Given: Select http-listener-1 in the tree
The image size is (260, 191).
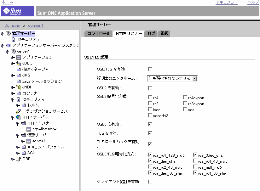Looking at the screenshot, I should (x=45, y=129).
